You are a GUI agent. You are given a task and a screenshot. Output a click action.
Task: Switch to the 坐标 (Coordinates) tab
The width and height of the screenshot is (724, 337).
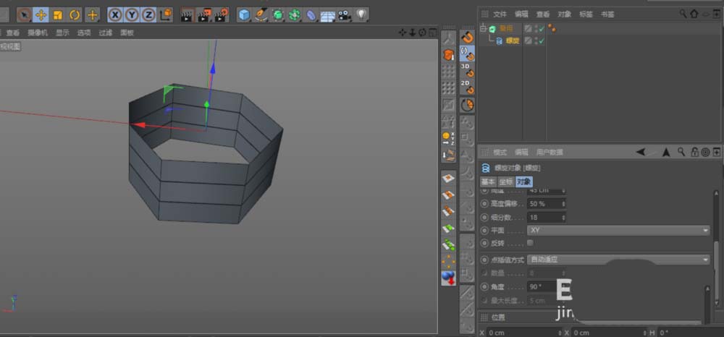coord(505,182)
